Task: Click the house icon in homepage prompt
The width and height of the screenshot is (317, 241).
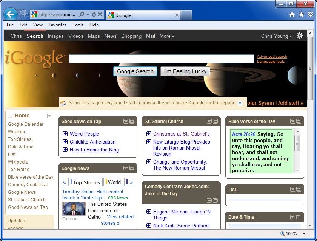Action: pyautogui.click(x=63, y=103)
